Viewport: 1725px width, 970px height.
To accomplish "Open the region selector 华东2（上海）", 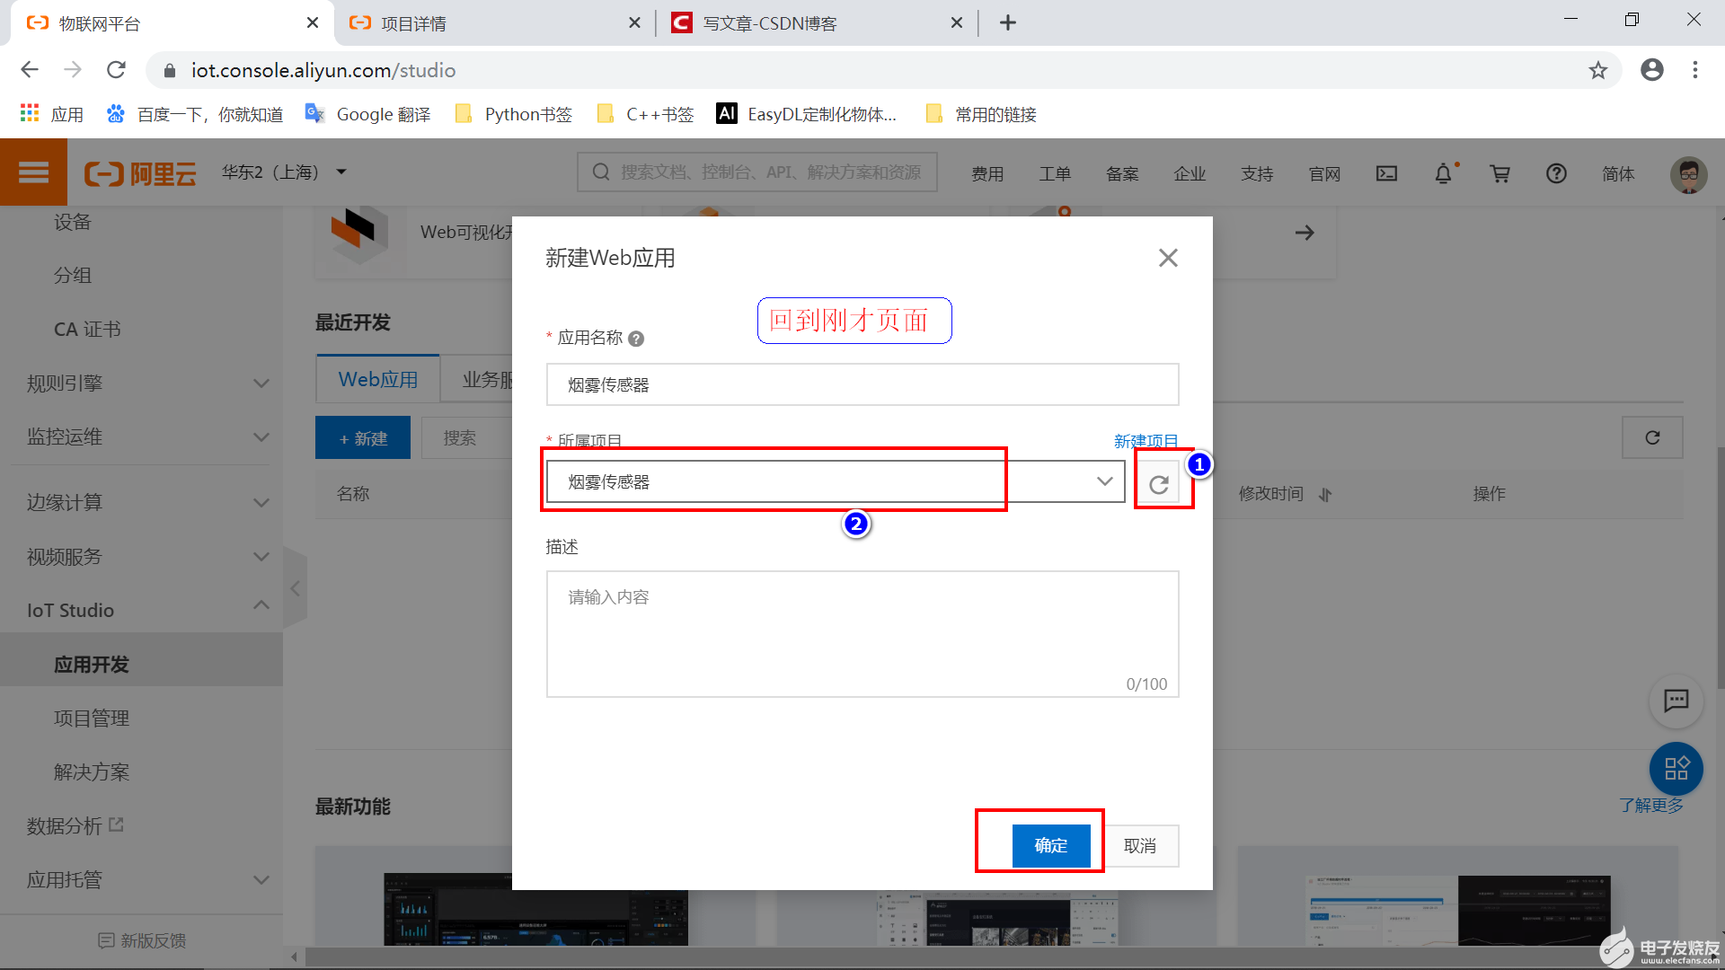I will [285, 172].
